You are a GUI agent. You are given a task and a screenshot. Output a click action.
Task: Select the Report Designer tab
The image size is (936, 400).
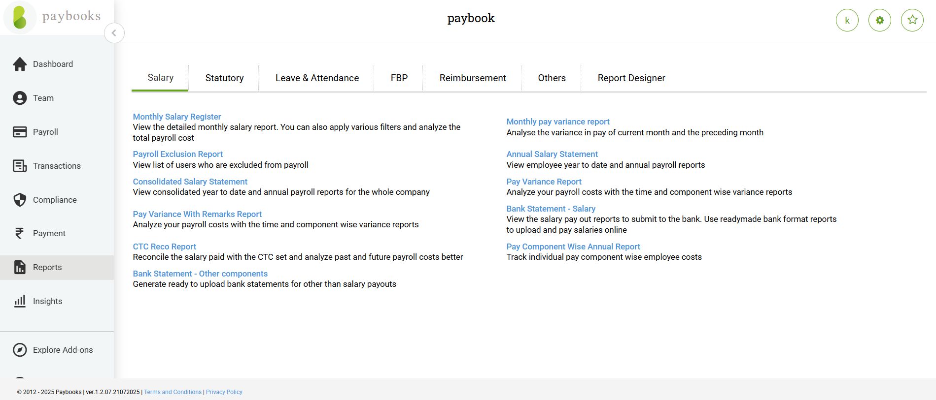(x=631, y=78)
